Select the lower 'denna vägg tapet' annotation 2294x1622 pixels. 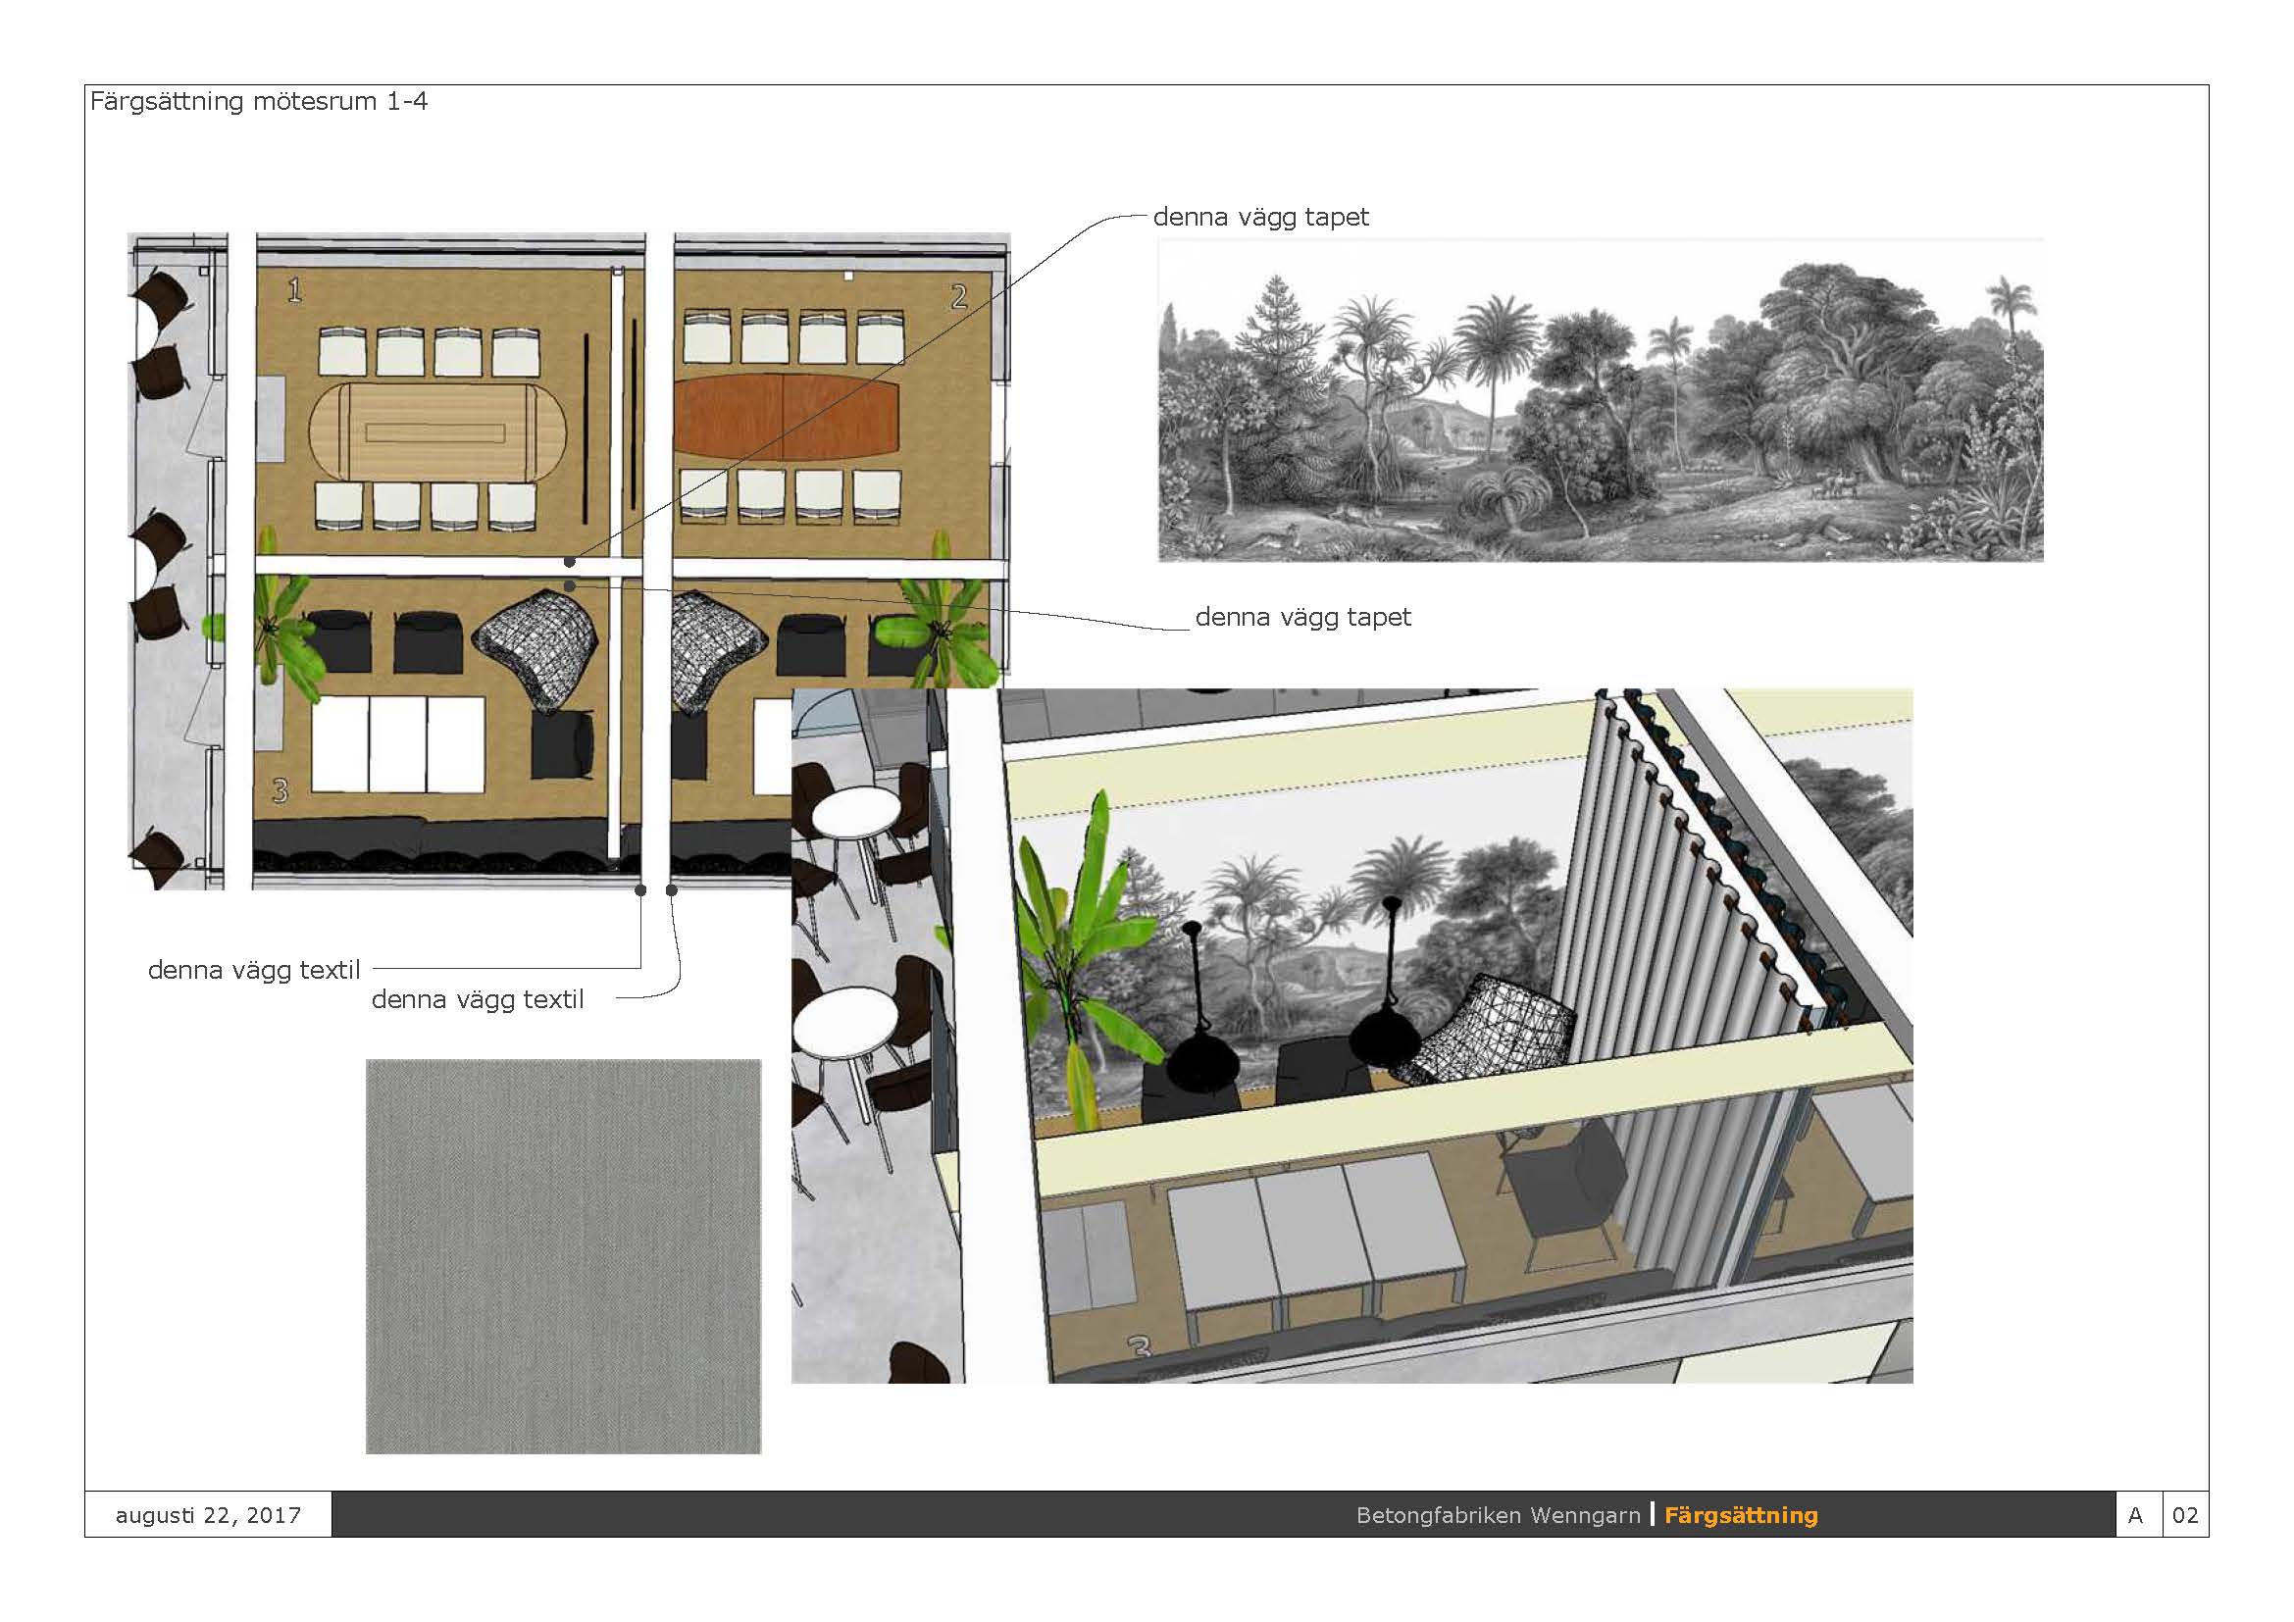[x=1302, y=617]
